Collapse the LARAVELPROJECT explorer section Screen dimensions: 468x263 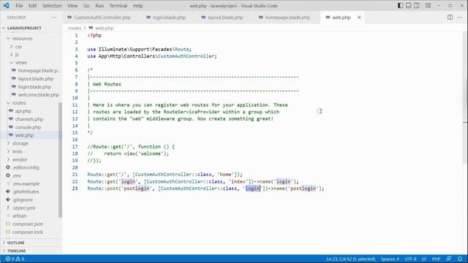pos(24,28)
